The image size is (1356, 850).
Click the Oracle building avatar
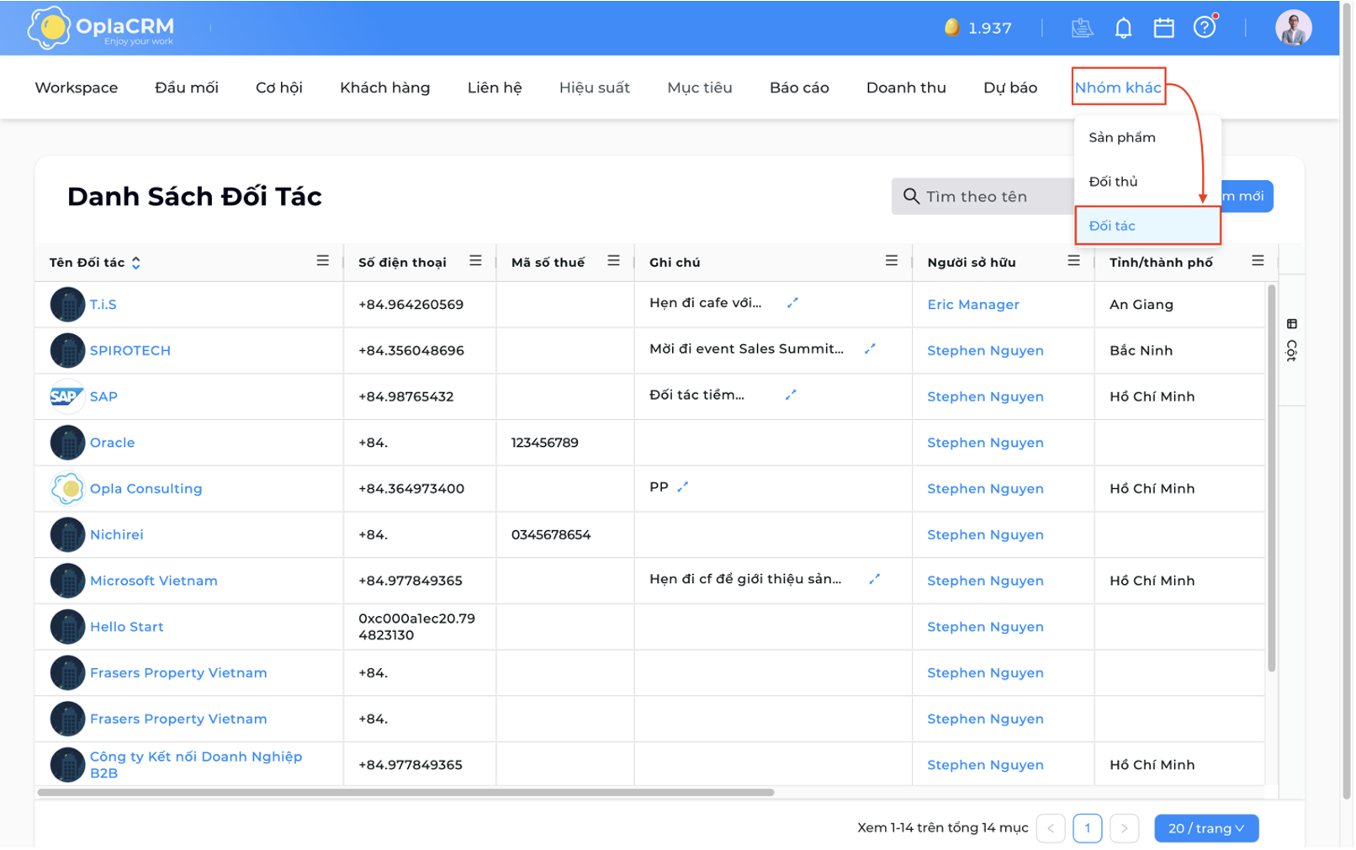tap(66, 443)
